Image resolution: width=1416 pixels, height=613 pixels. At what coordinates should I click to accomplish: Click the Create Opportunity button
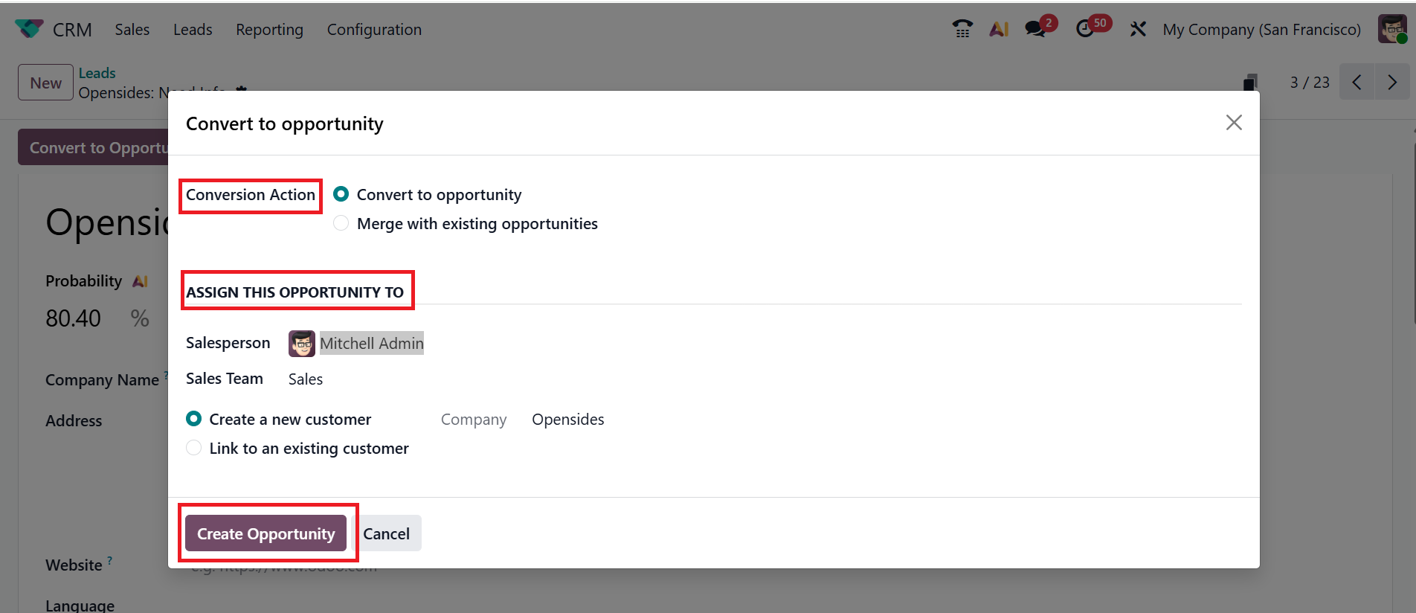tap(265, 533)
